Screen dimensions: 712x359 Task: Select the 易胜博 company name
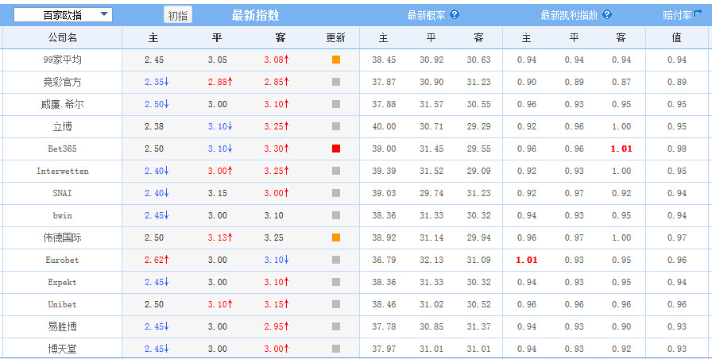[63, 326]
